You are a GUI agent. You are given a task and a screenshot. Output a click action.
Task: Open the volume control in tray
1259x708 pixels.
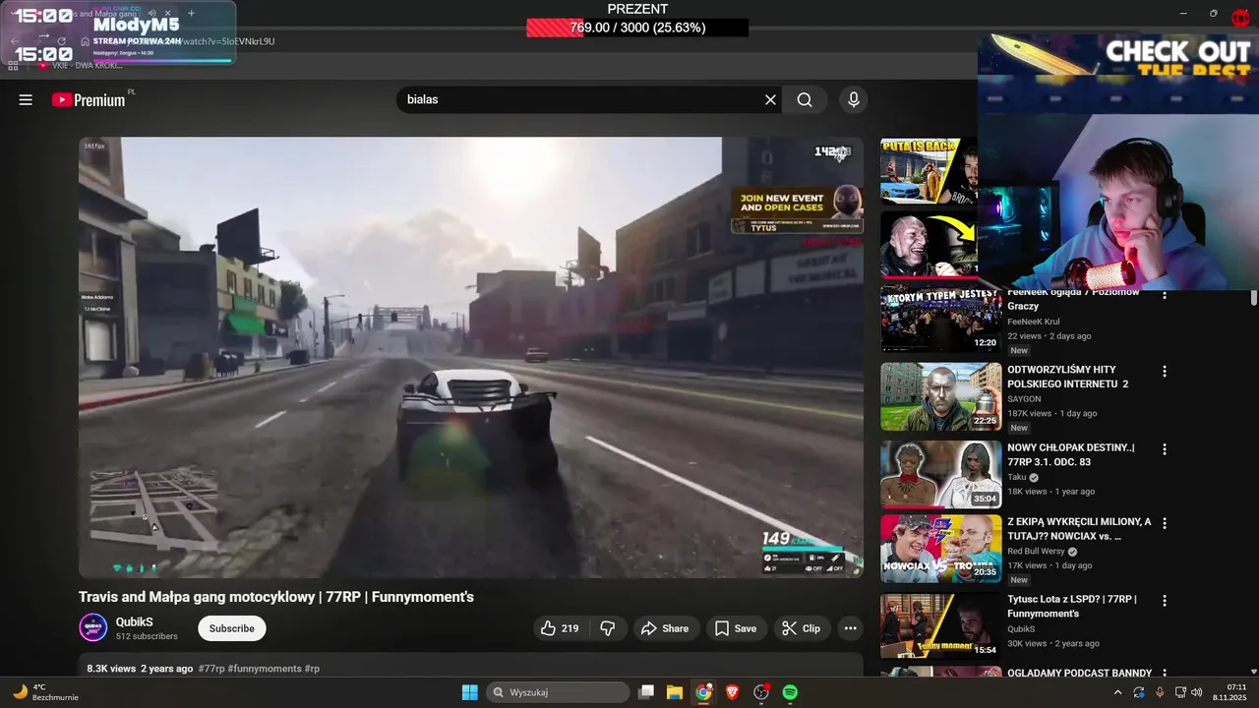click(1197, 692)
